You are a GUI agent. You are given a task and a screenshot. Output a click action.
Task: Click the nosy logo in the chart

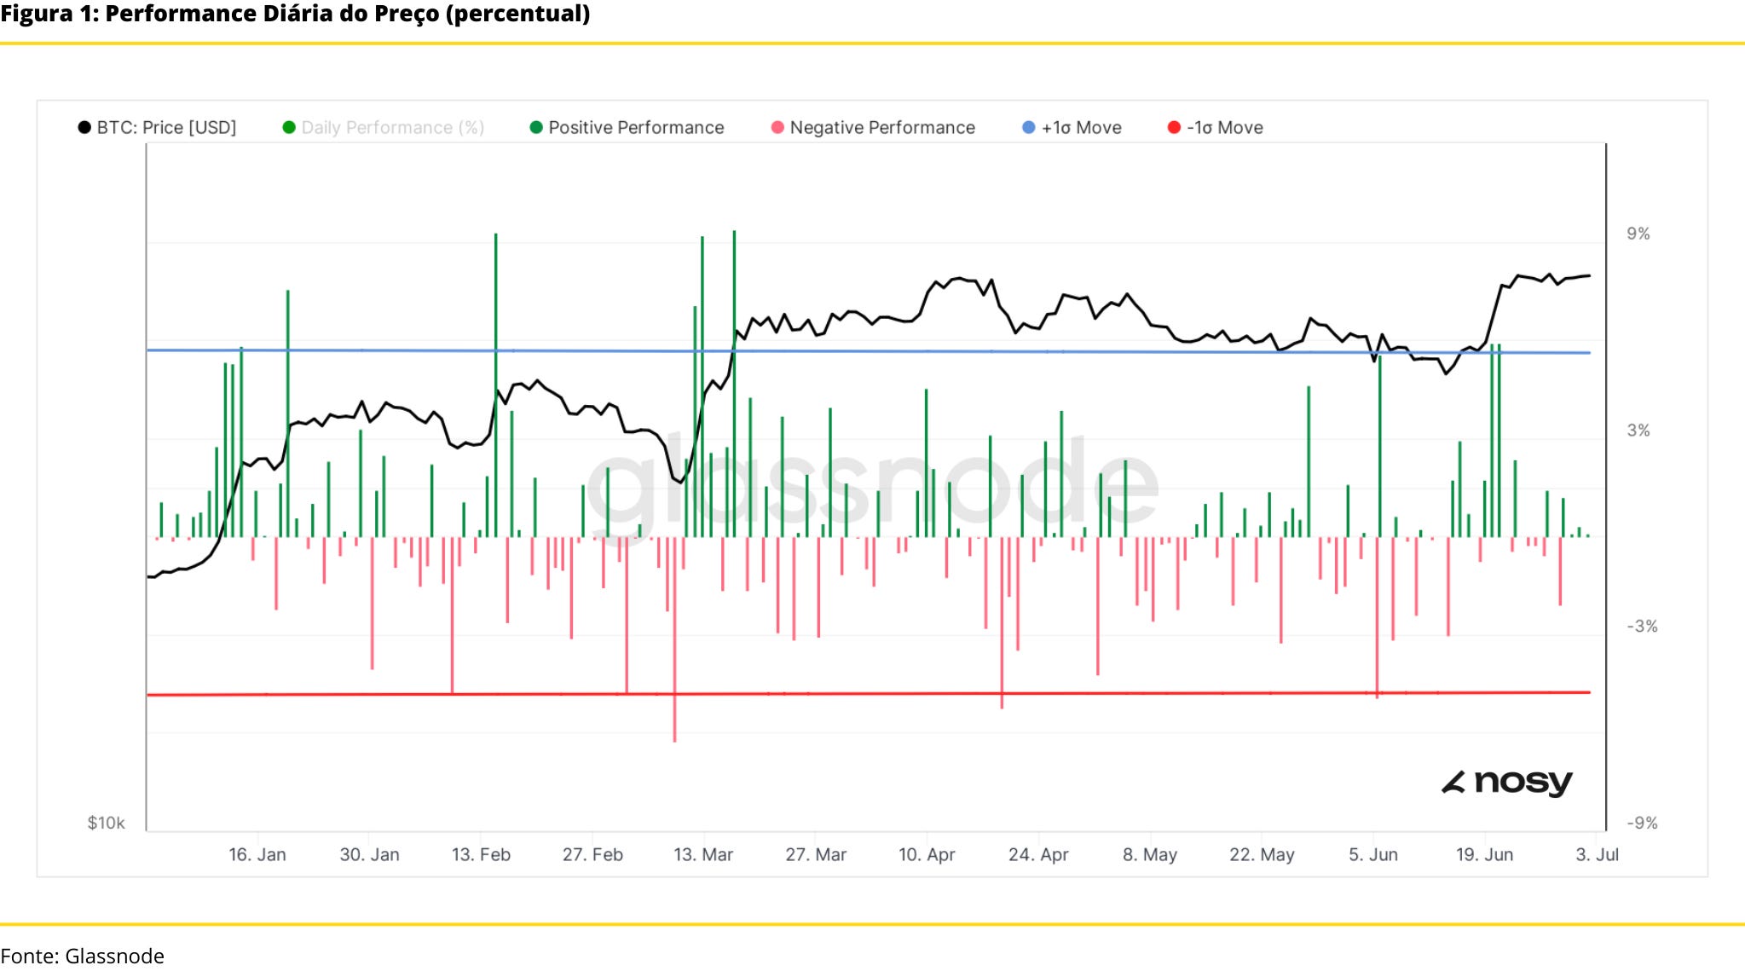[1507, 782]
